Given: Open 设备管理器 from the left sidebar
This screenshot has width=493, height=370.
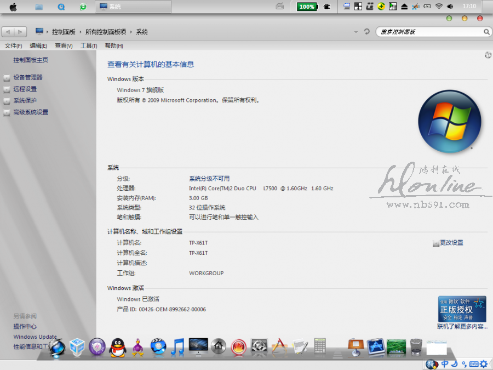Looking at the screenshot, I should coord(28,77).
